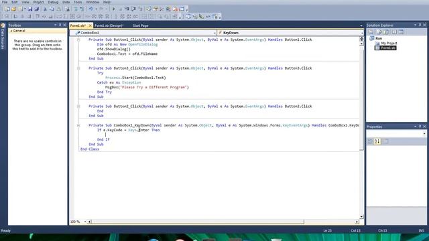This screenshot has width=429, height=241.
Task: Switch to the Form1.vb [Design]* tab
Action: click(x=109, y=25)
